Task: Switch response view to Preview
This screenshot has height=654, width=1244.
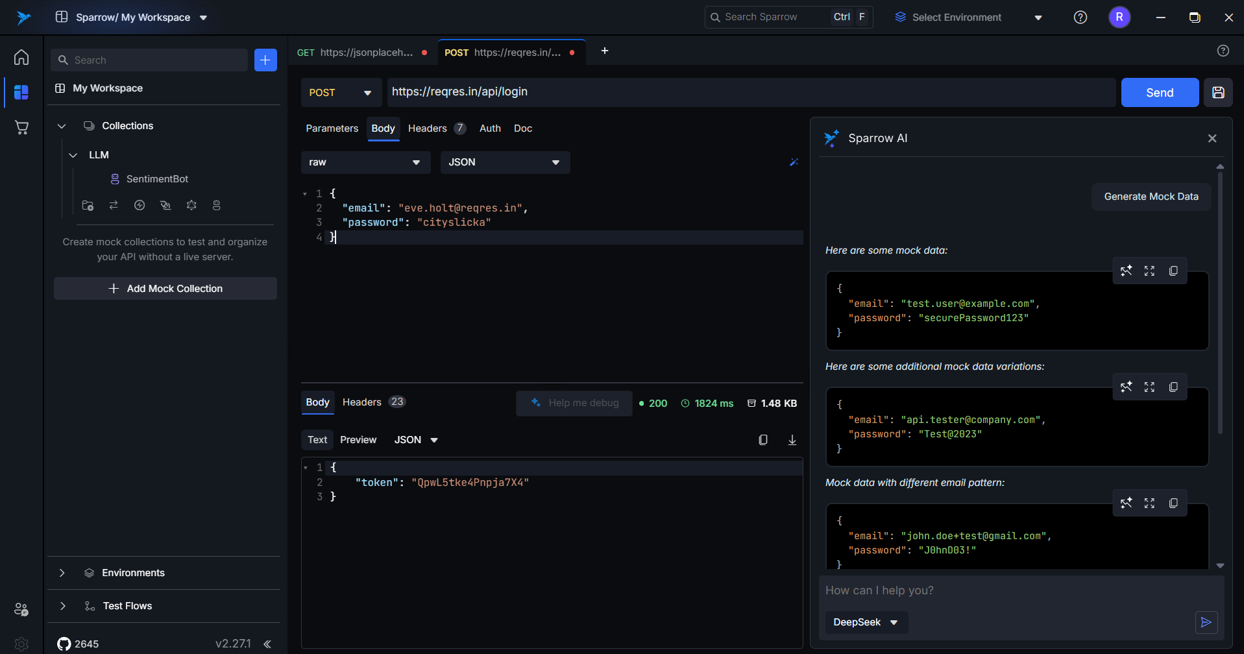Action: 358,440
